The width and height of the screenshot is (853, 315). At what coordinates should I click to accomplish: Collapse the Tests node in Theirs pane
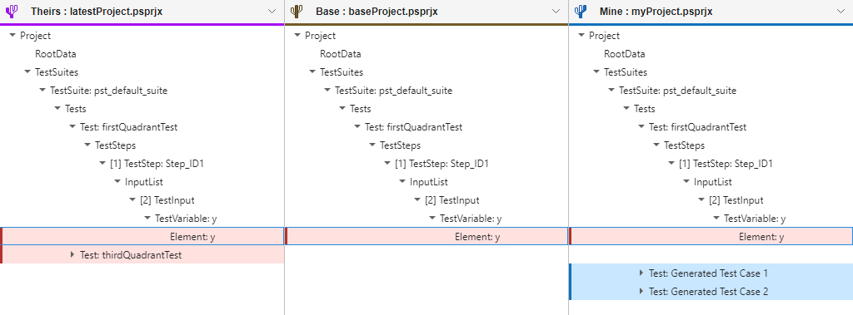[x=57, y=109]
